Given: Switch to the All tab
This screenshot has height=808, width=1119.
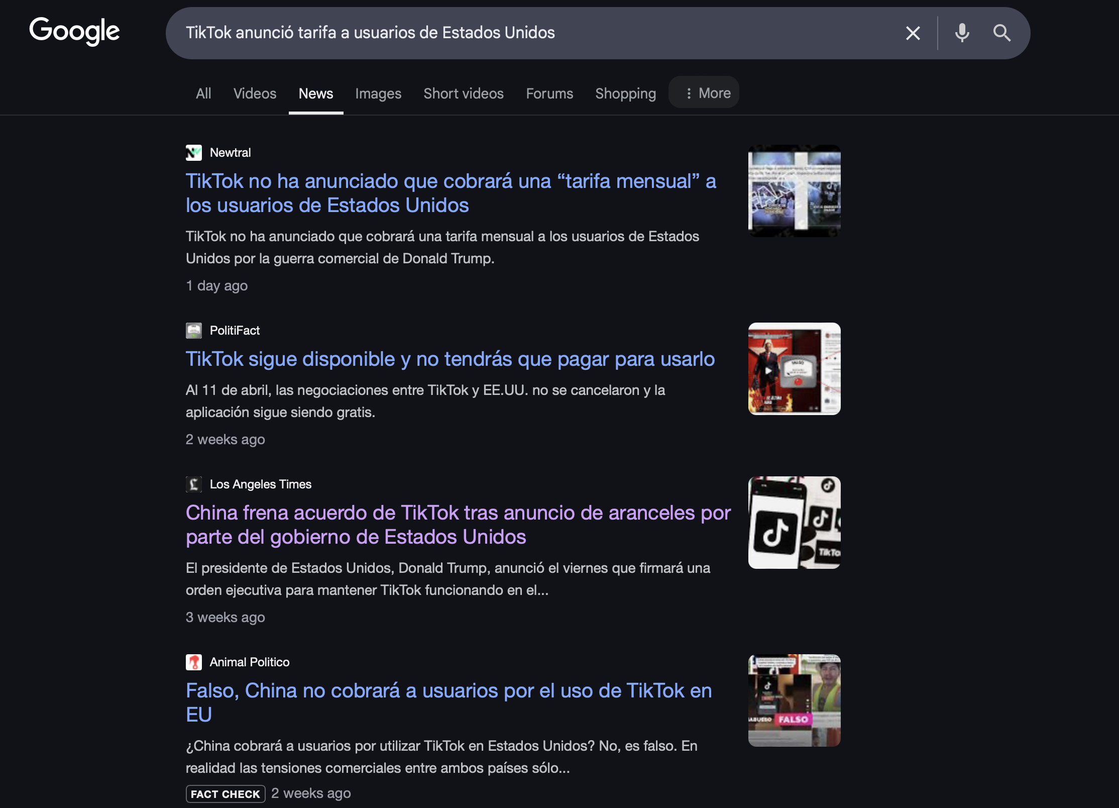Looking at the screenshot, I should click(203, 93).
